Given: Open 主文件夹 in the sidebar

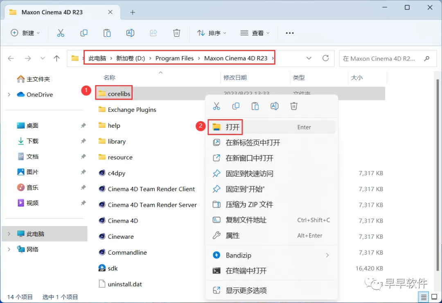Looking at the screenshot, I should tap(34, 79).
